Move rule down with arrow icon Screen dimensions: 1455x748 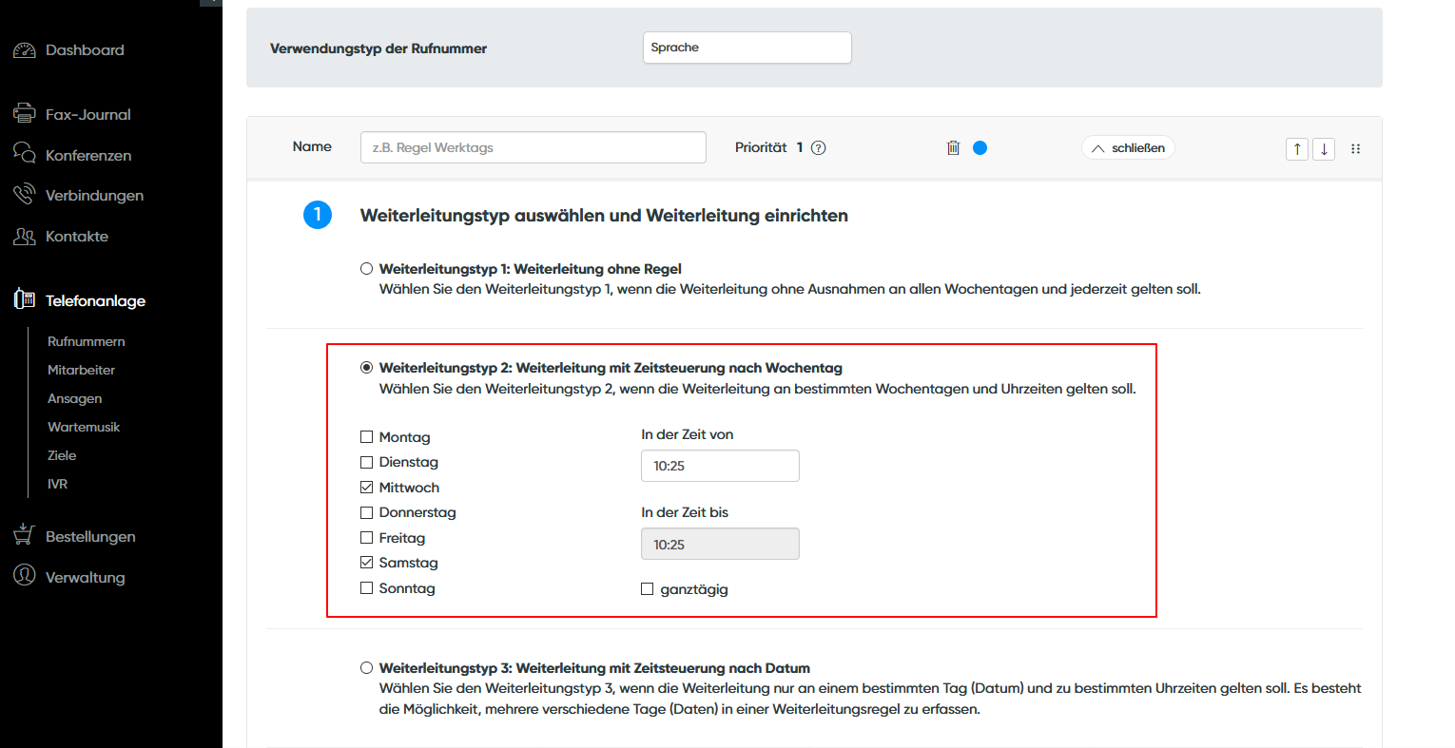coord(1324,149)
